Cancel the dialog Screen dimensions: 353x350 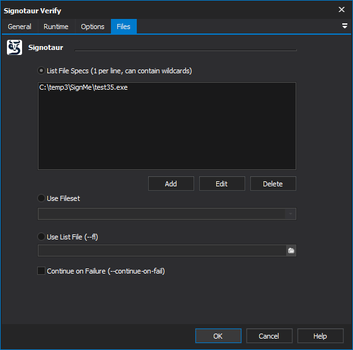[x=269, y=336]
